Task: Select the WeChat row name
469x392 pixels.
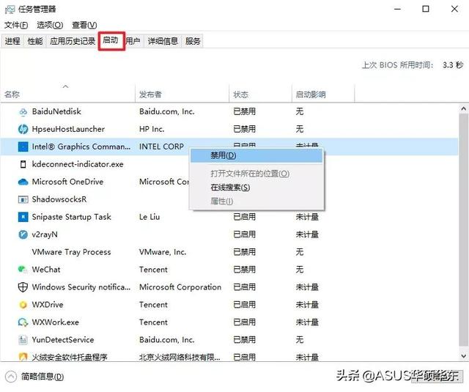Action: (x=46, y=270)
